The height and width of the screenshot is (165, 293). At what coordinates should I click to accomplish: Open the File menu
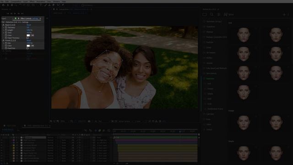2,1
